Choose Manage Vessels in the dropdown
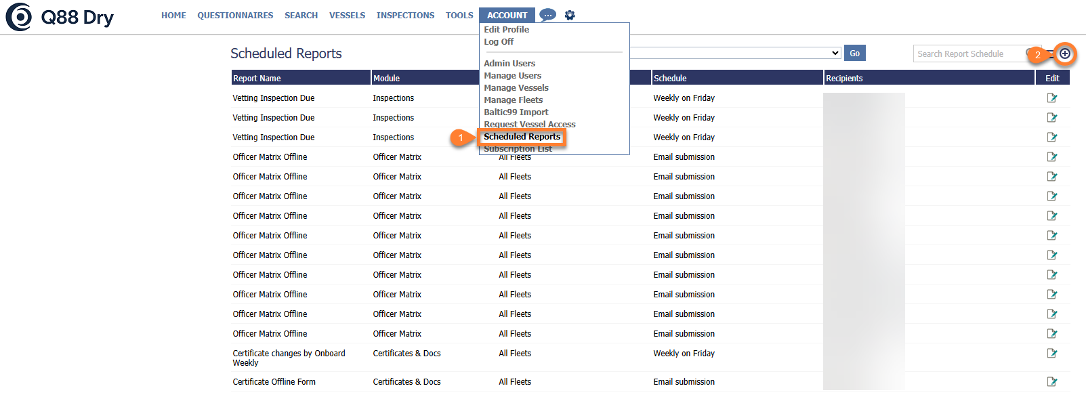The width and height of the screenshot is (1086, 403). [x=516, y=88]
